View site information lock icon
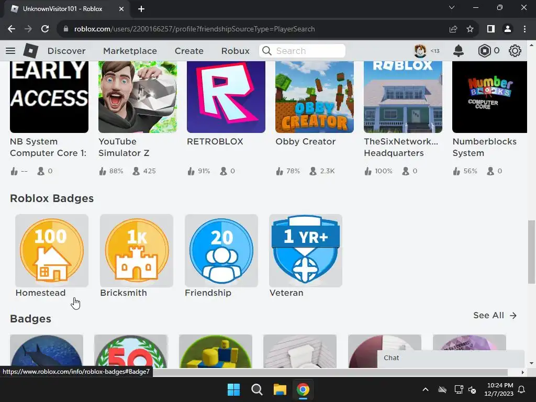Screen dimensions: 536x402 [66, 29]
